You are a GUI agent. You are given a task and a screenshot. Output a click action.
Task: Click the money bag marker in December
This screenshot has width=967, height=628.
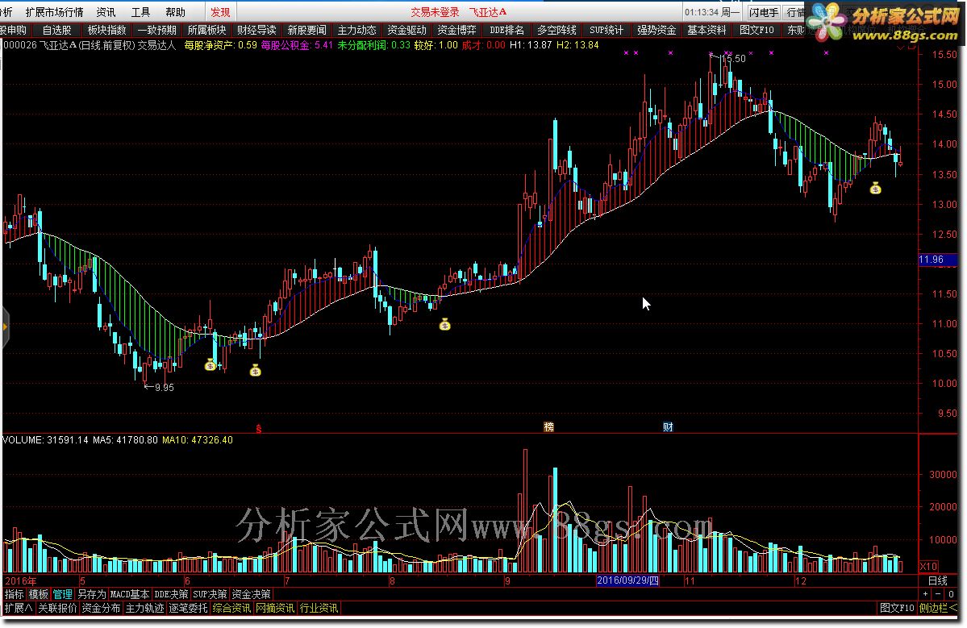click(875, 188)
